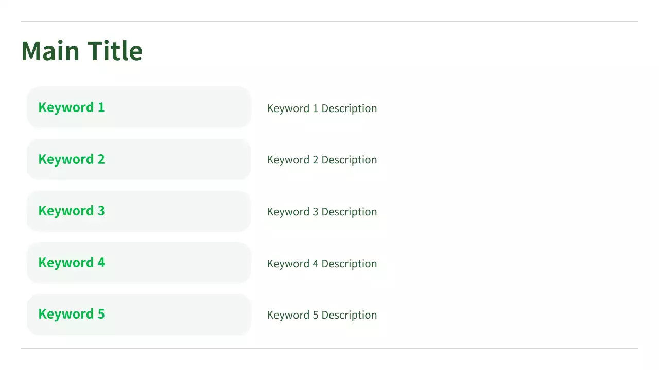
Task: Select the bottom horizontal divider line
Action: [329, 348]
